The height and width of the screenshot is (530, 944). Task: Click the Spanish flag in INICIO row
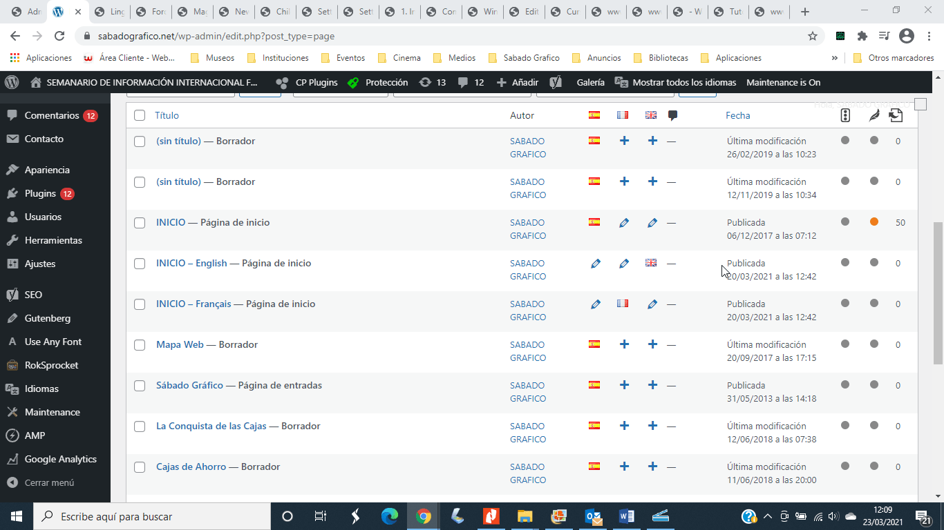click(x=594, y=222)
